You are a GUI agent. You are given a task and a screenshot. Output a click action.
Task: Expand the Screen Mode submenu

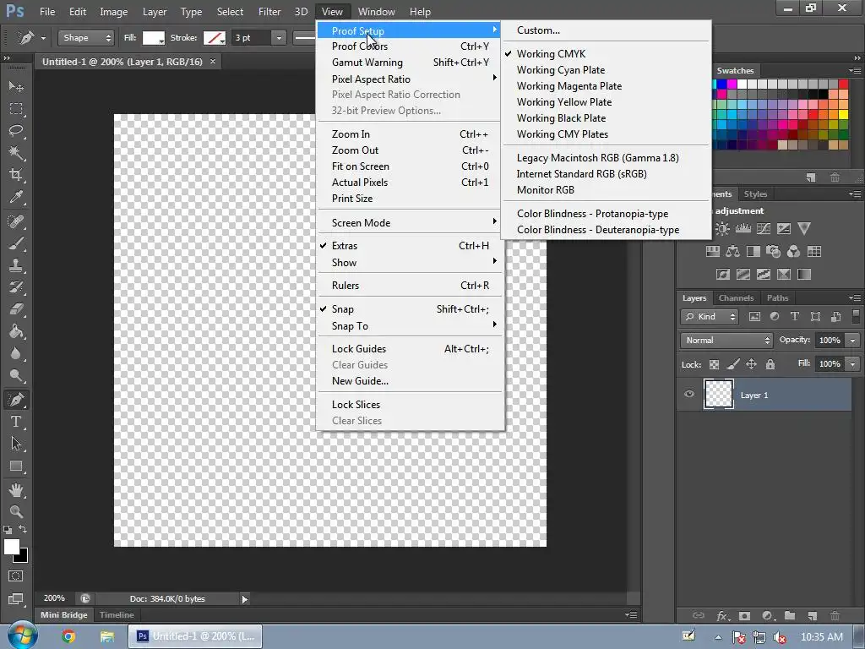(x=410, y=223)
